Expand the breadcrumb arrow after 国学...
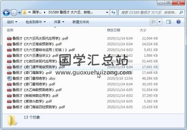Image resolution: width=187 pixels, height=130 pixels. [x=45, y=12]
